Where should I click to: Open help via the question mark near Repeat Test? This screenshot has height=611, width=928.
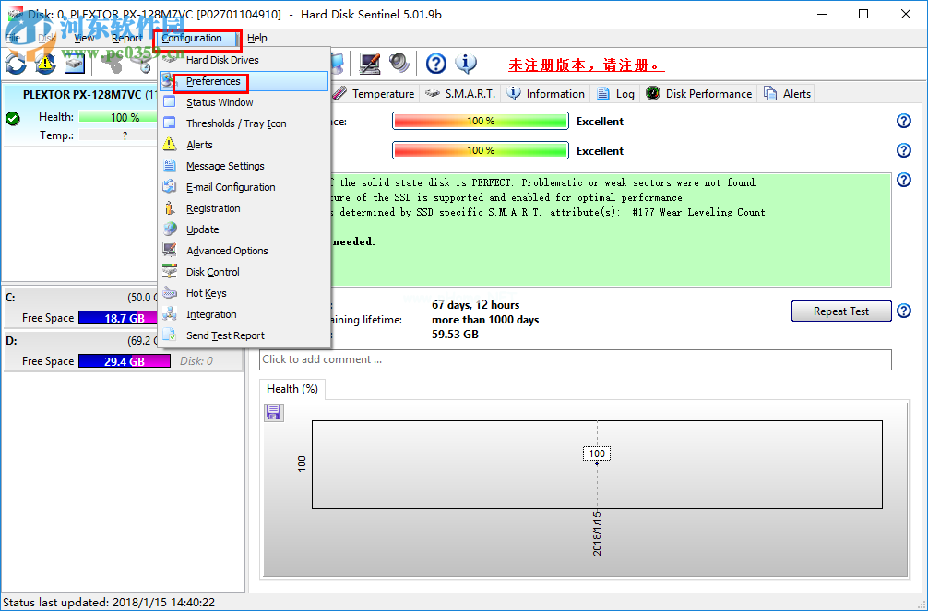point(903,311)
